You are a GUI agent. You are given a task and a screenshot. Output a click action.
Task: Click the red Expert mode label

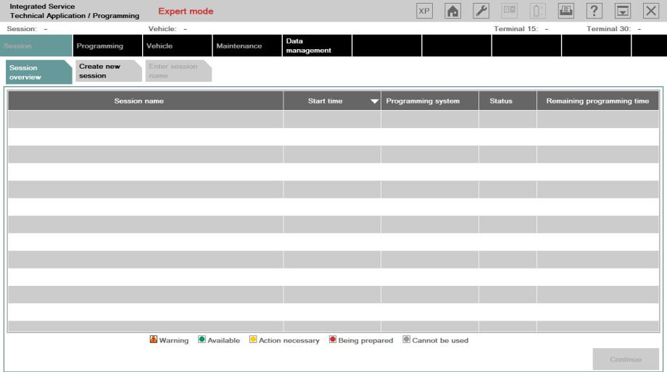[x=186, y=12]
